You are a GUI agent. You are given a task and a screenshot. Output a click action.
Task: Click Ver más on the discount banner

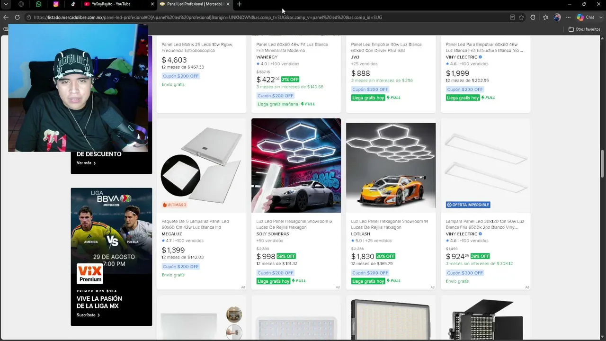pos(86,163)
